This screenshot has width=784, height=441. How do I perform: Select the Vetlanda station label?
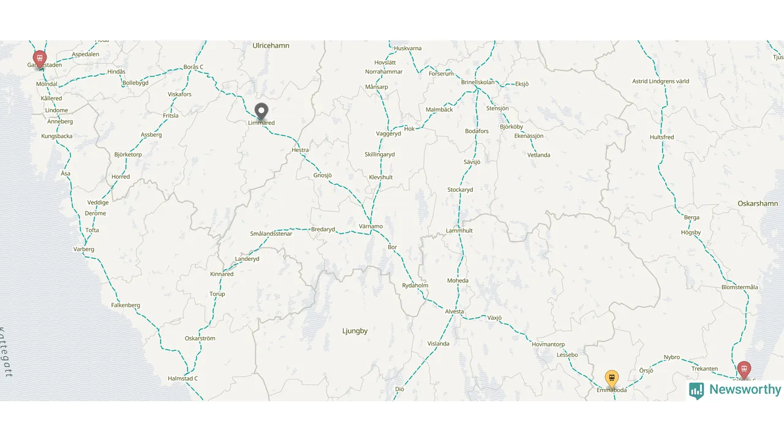click(x=539, y=155)
